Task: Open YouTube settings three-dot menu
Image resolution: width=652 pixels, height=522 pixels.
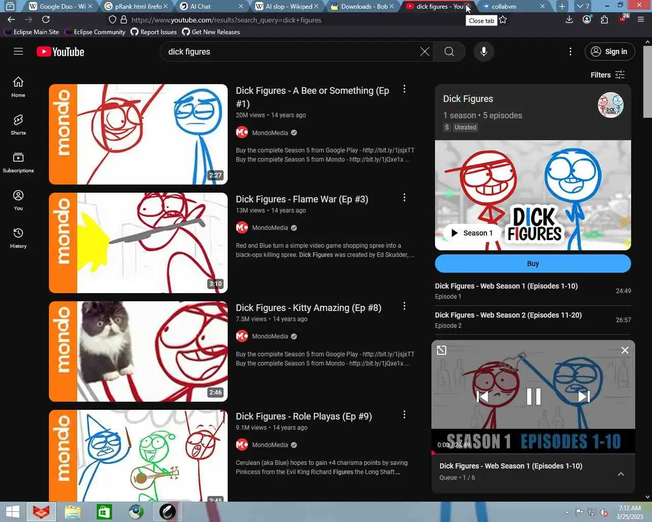Action: tap(570, 51)
